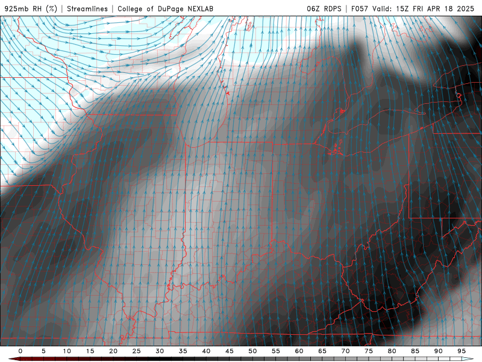Click the '5' value on color scale
The height and width of the screenshot is (362, 482).
click(43, 351)
